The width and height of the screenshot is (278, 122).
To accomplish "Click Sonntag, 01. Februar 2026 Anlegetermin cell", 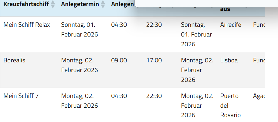I will 80,30.
